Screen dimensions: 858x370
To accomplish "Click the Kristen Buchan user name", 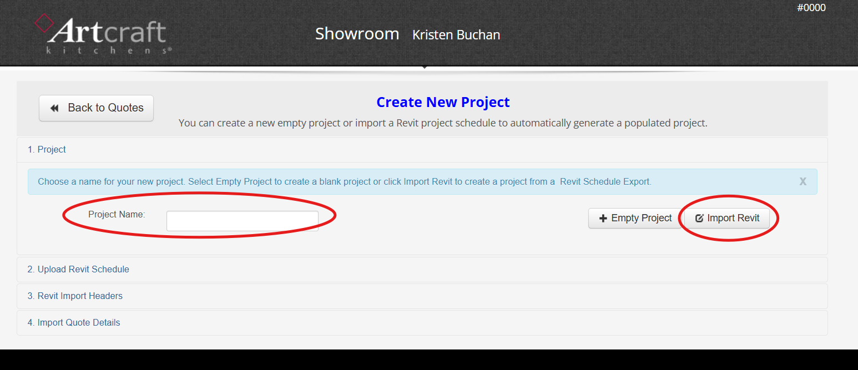I will [456, 35].
